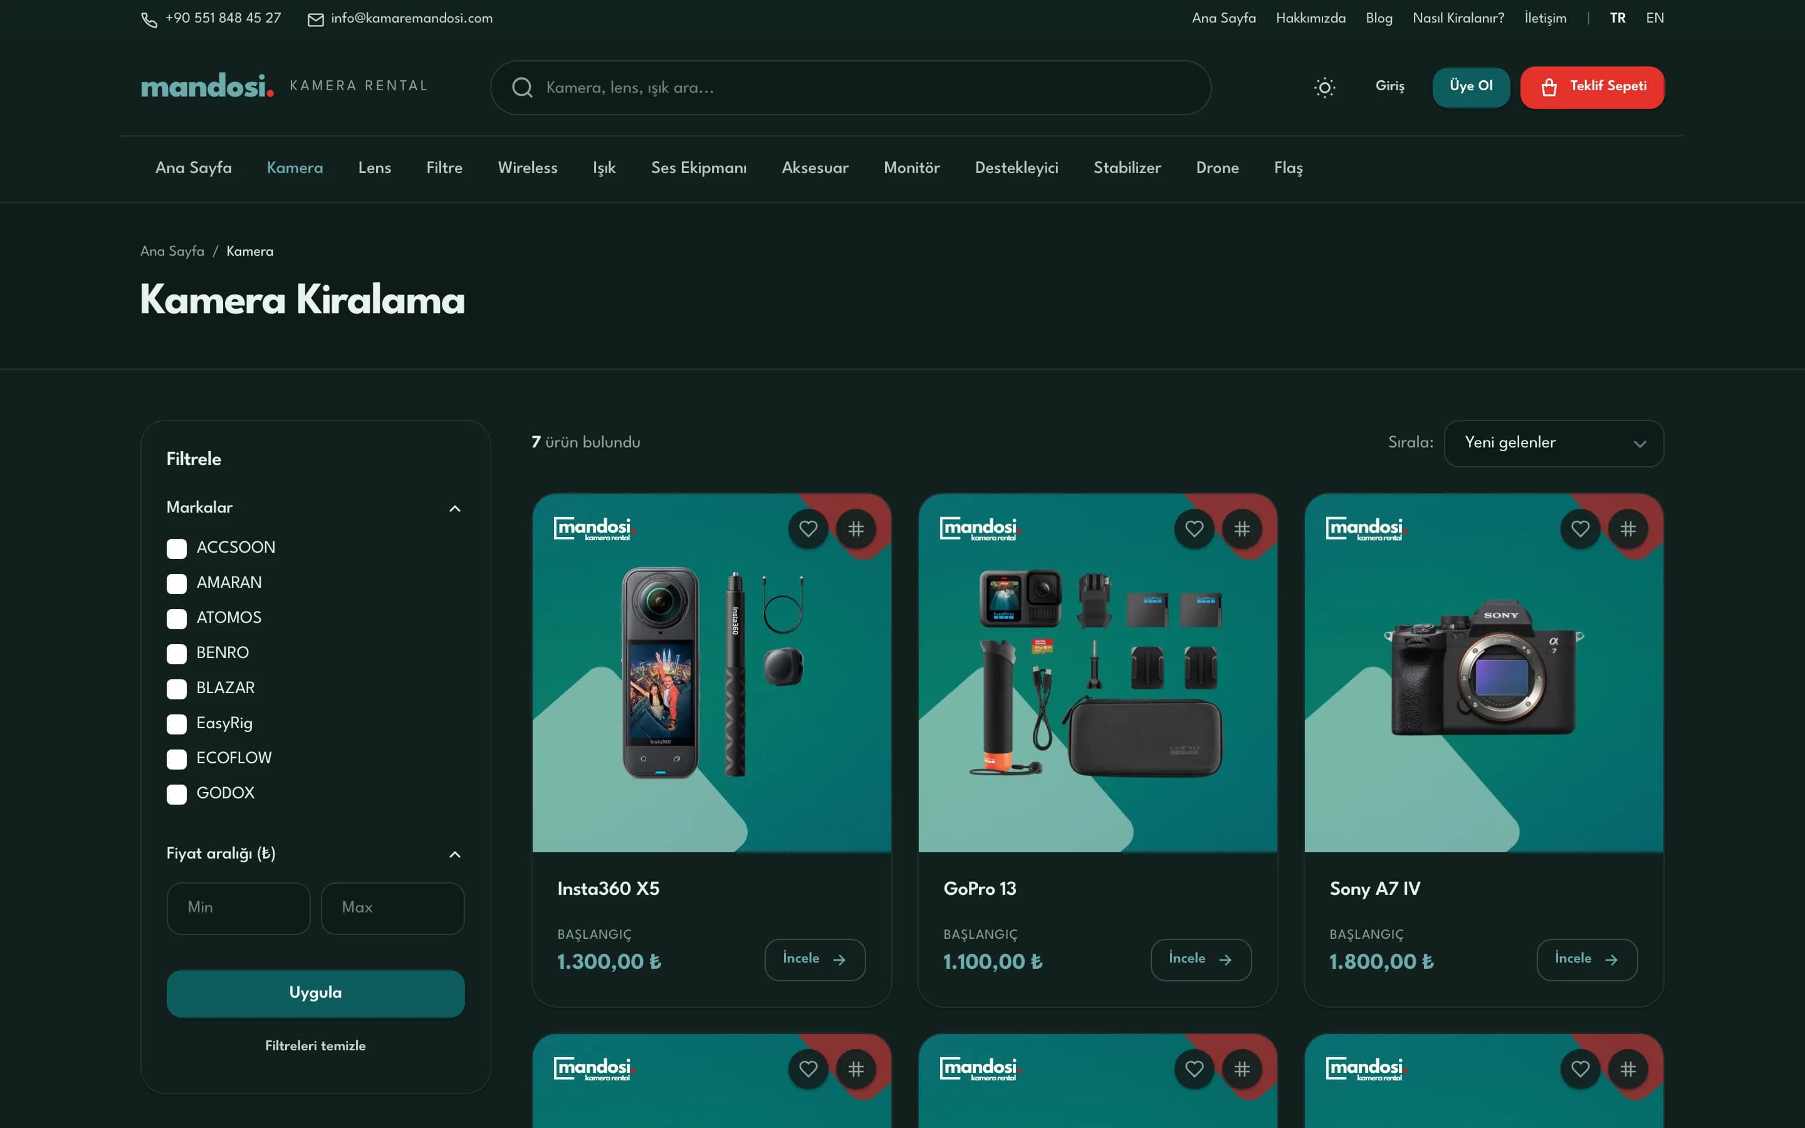Click Ana Sayfa in the breadcrumb

click(172, 251)
